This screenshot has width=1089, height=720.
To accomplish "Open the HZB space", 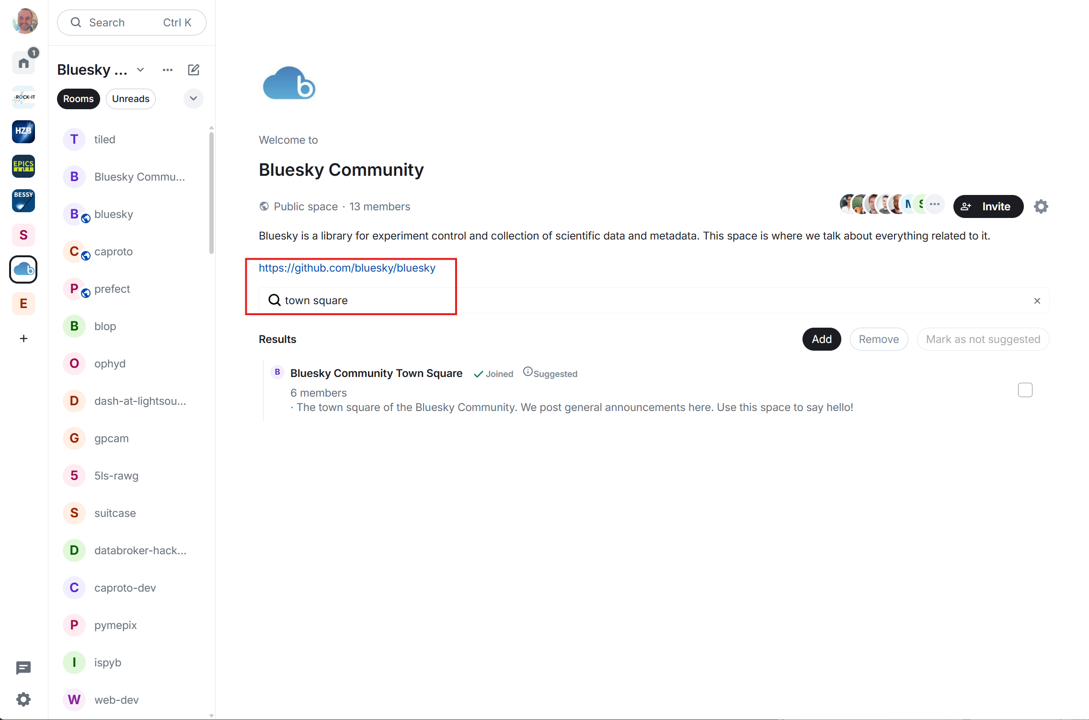I will [23, 132].
